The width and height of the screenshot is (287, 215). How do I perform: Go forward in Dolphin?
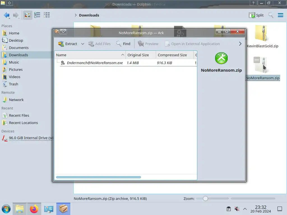click(16, 15)
